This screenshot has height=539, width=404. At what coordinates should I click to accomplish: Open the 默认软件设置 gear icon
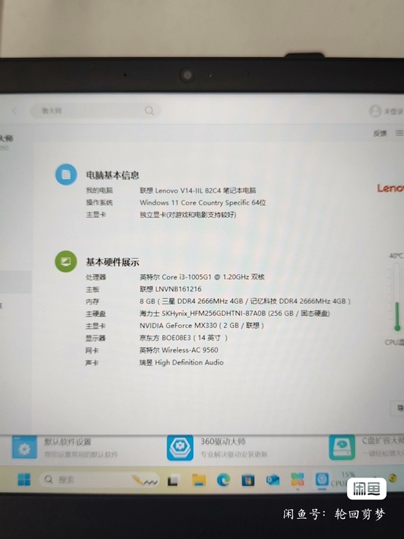click(x=25, y=447)
